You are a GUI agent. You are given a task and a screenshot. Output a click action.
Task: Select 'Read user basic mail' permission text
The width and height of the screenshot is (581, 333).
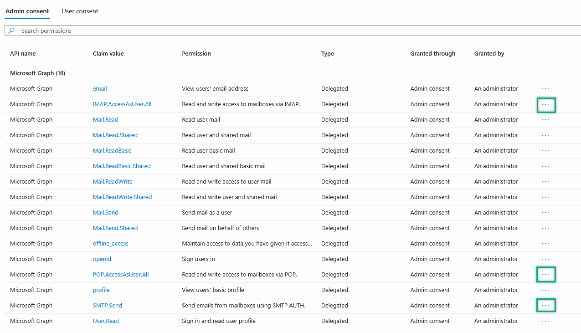208,150
